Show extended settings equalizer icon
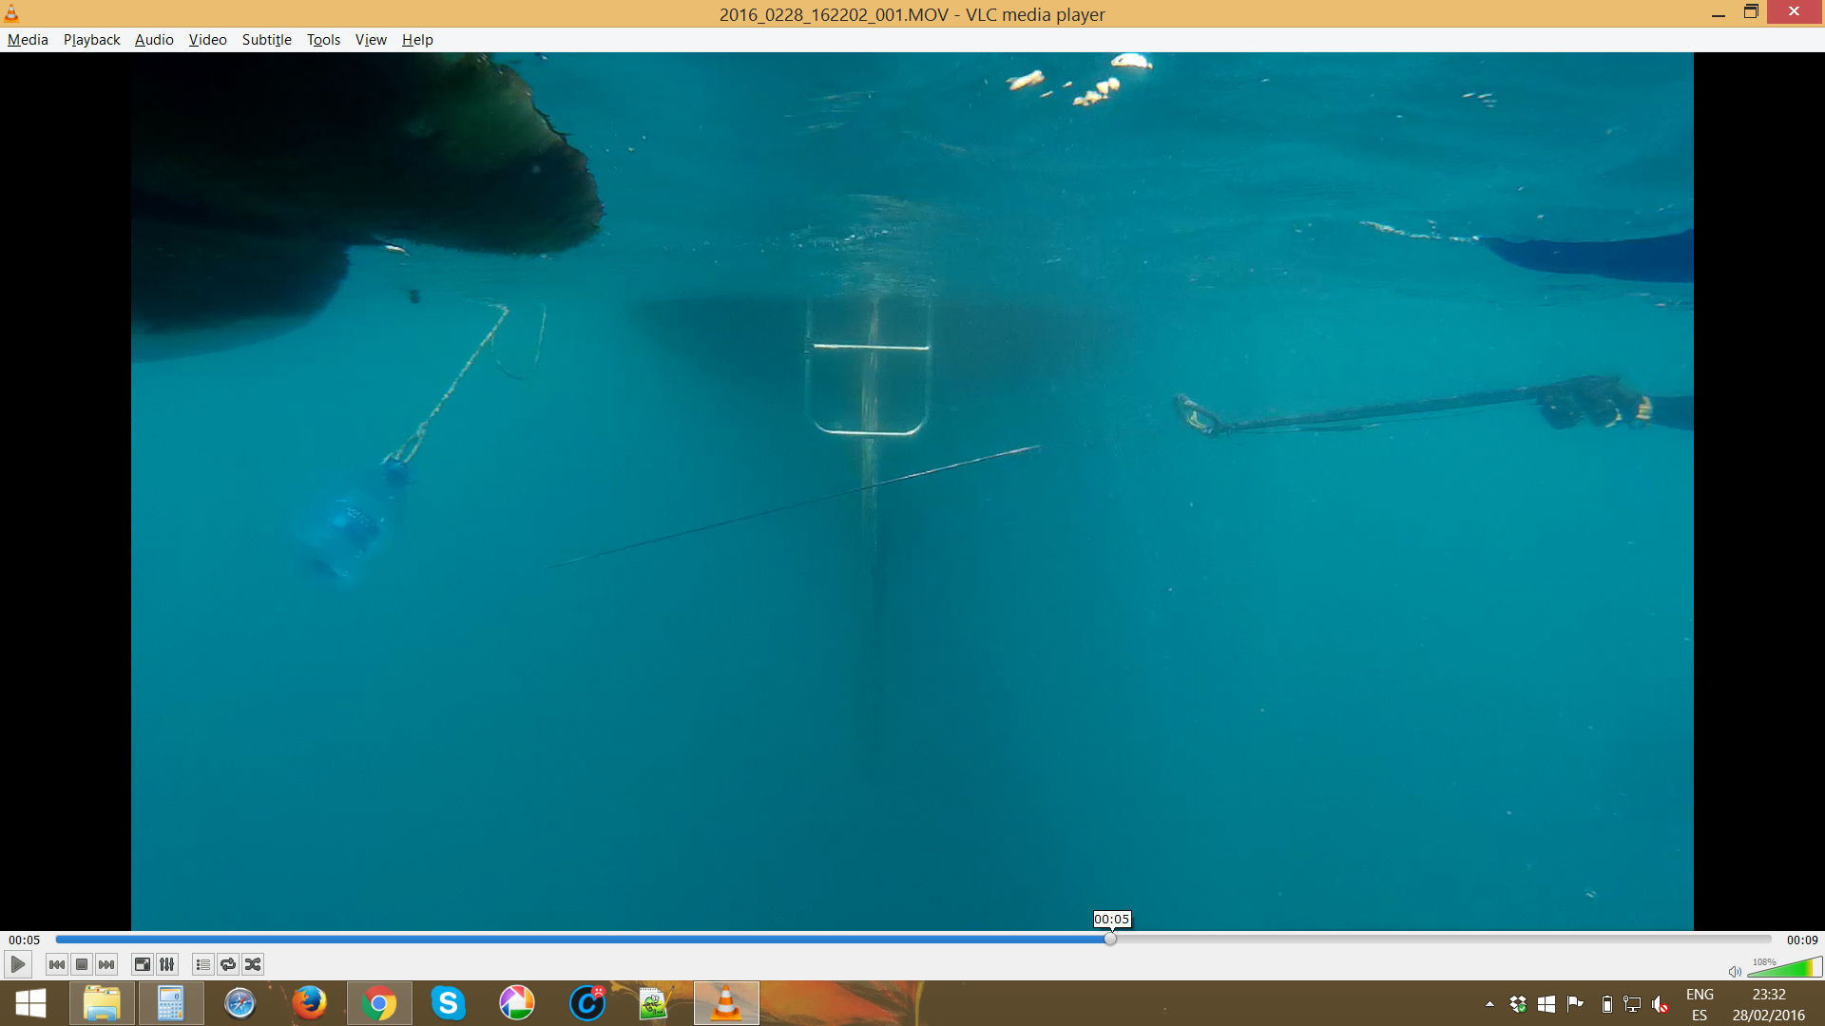 [167, 964]
